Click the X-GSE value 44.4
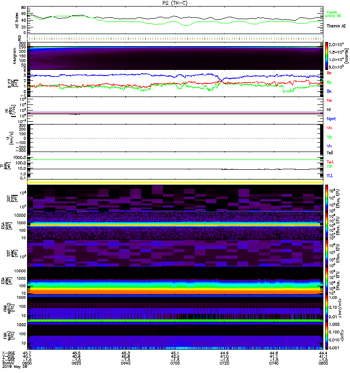The image size is (350, 373). click(x=323, y=353)
